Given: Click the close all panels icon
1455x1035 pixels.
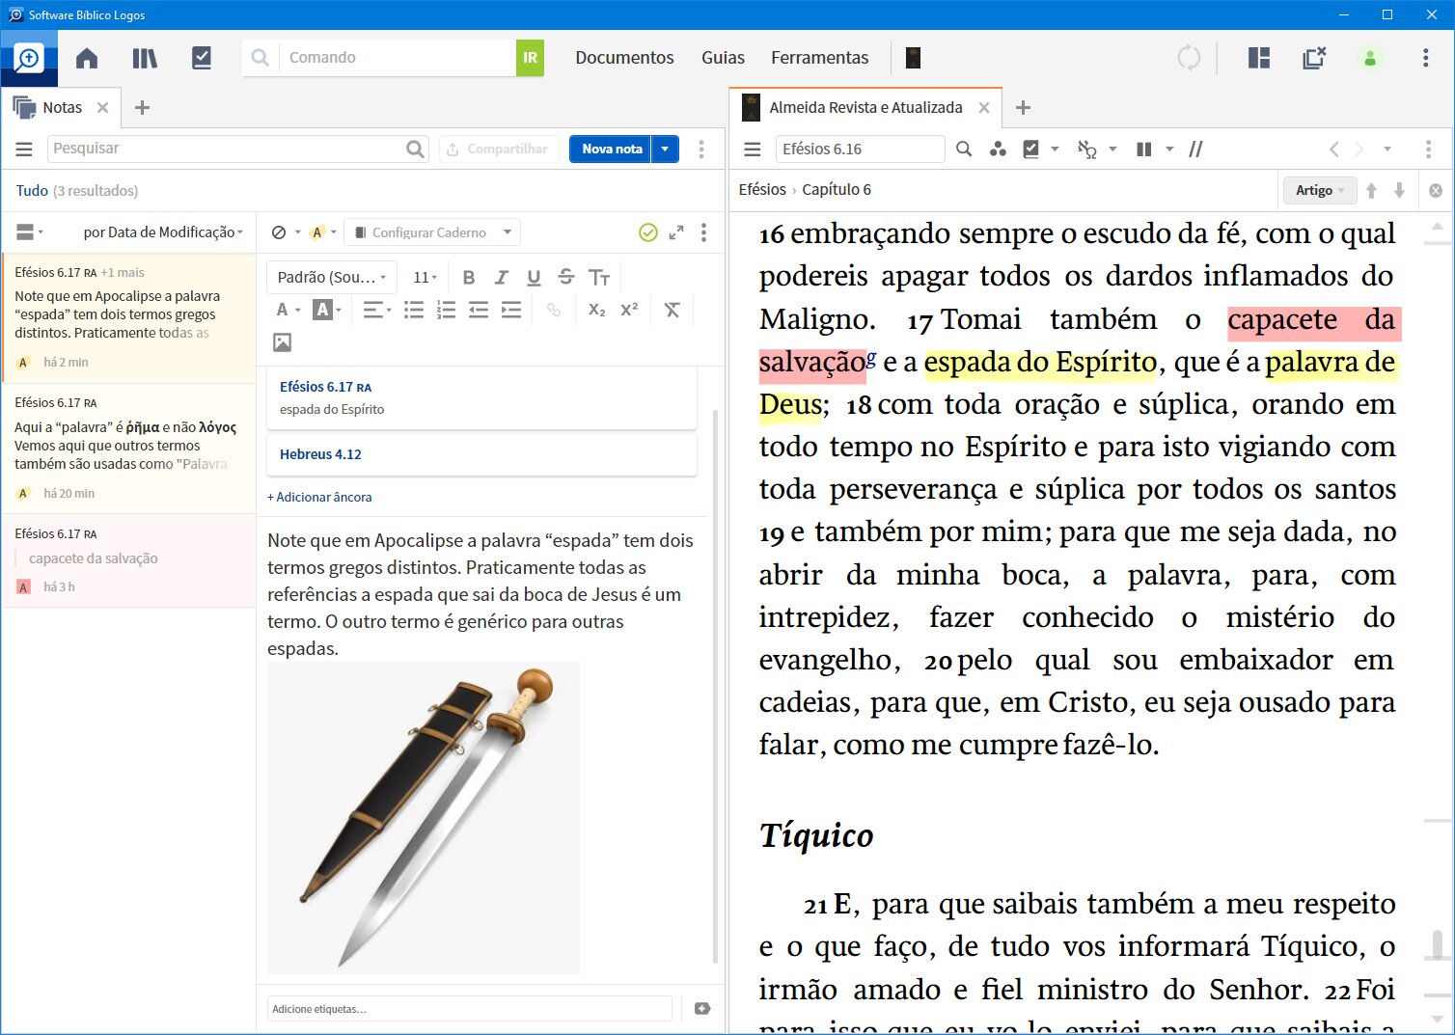Looking at the screenshot, I should [x=1314, y=58].
